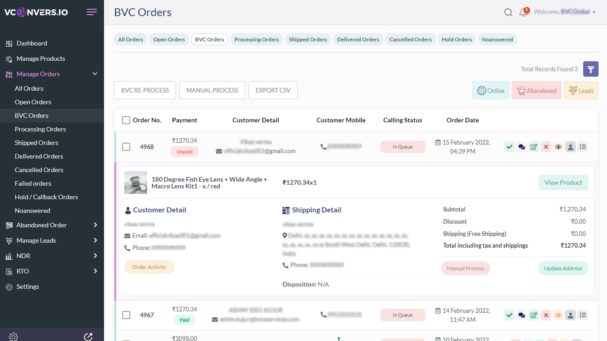Click the EXPORT CSV button

tap(273, 90)
